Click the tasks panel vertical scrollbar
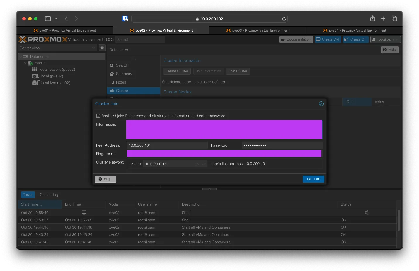The image size is (419, 271). tap(399, 220)
